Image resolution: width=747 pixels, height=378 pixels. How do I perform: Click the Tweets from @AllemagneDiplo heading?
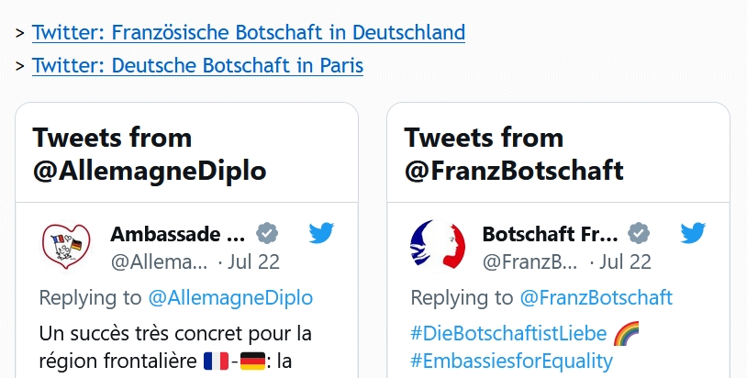click(x=150, y=154)
